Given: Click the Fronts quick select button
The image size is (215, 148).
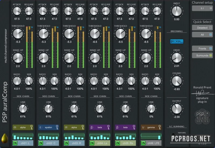Looking at the screenshot, I should [x=202, y=49].
